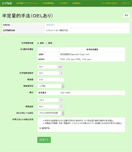This screenshot has width=132, height=152.
Task: Open the 化学物質リスクアセスメント menu
Action: (x=27, y=3)
